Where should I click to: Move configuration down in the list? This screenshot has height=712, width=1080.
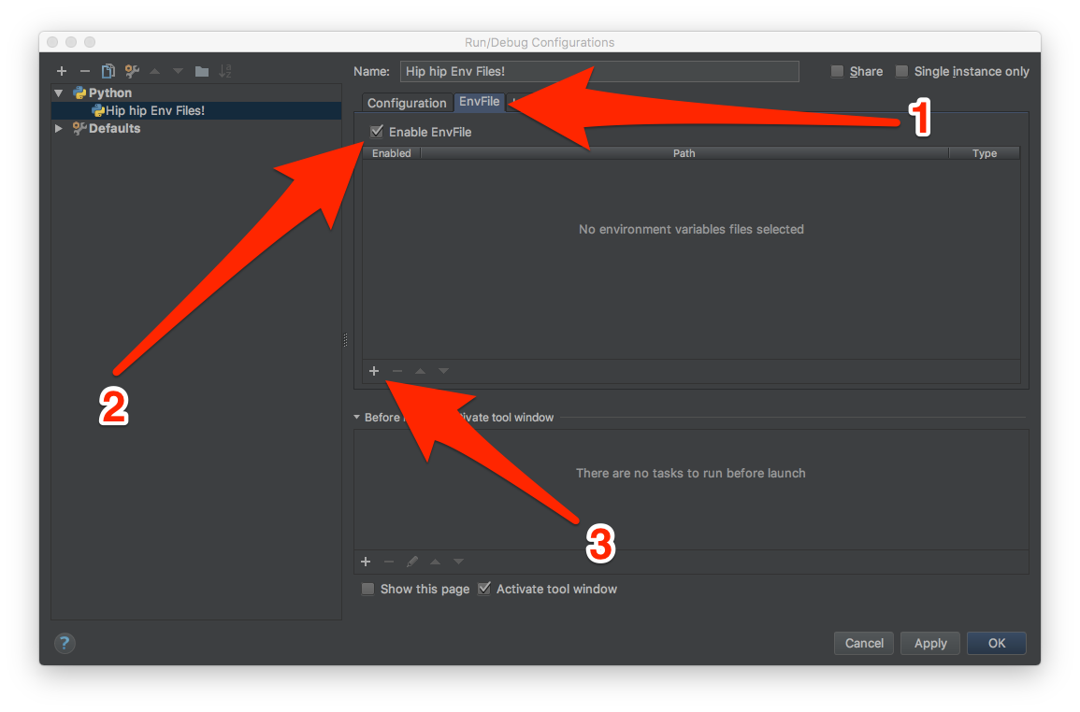(178, 71)
